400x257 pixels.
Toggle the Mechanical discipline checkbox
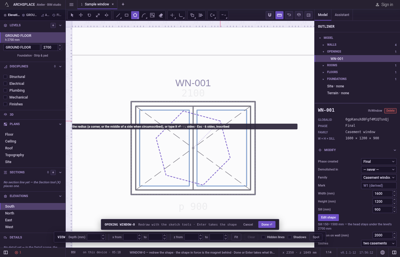[x=5, y=97]
